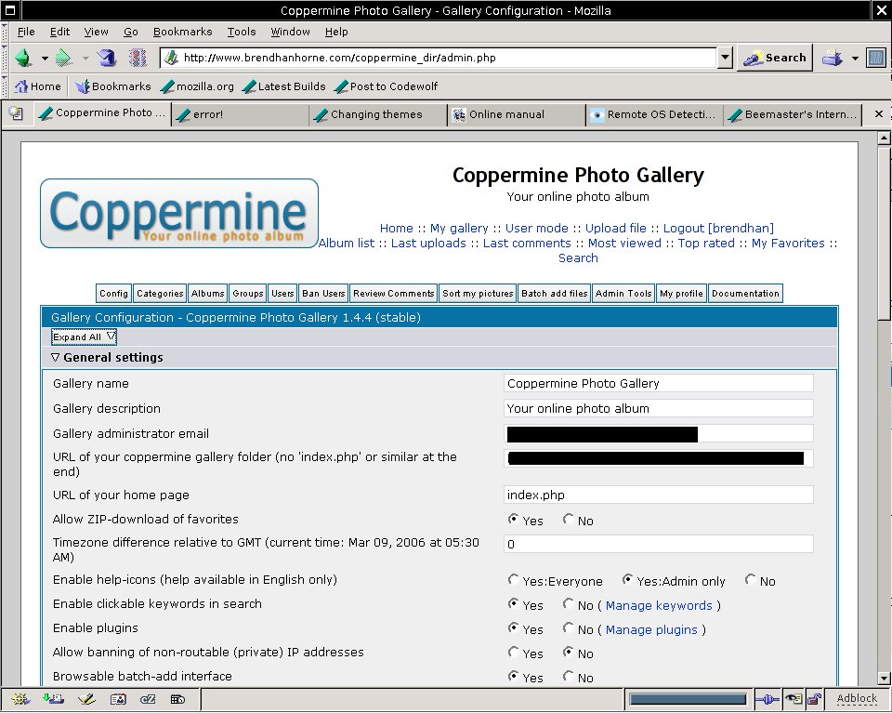
Task: Click the green Forward navigation arrow
Action: 62,58
